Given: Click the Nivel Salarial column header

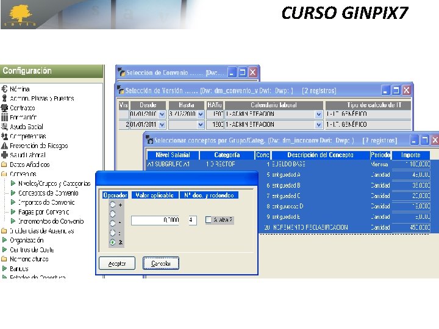Looking at the screenshot, I should (173, 155).
